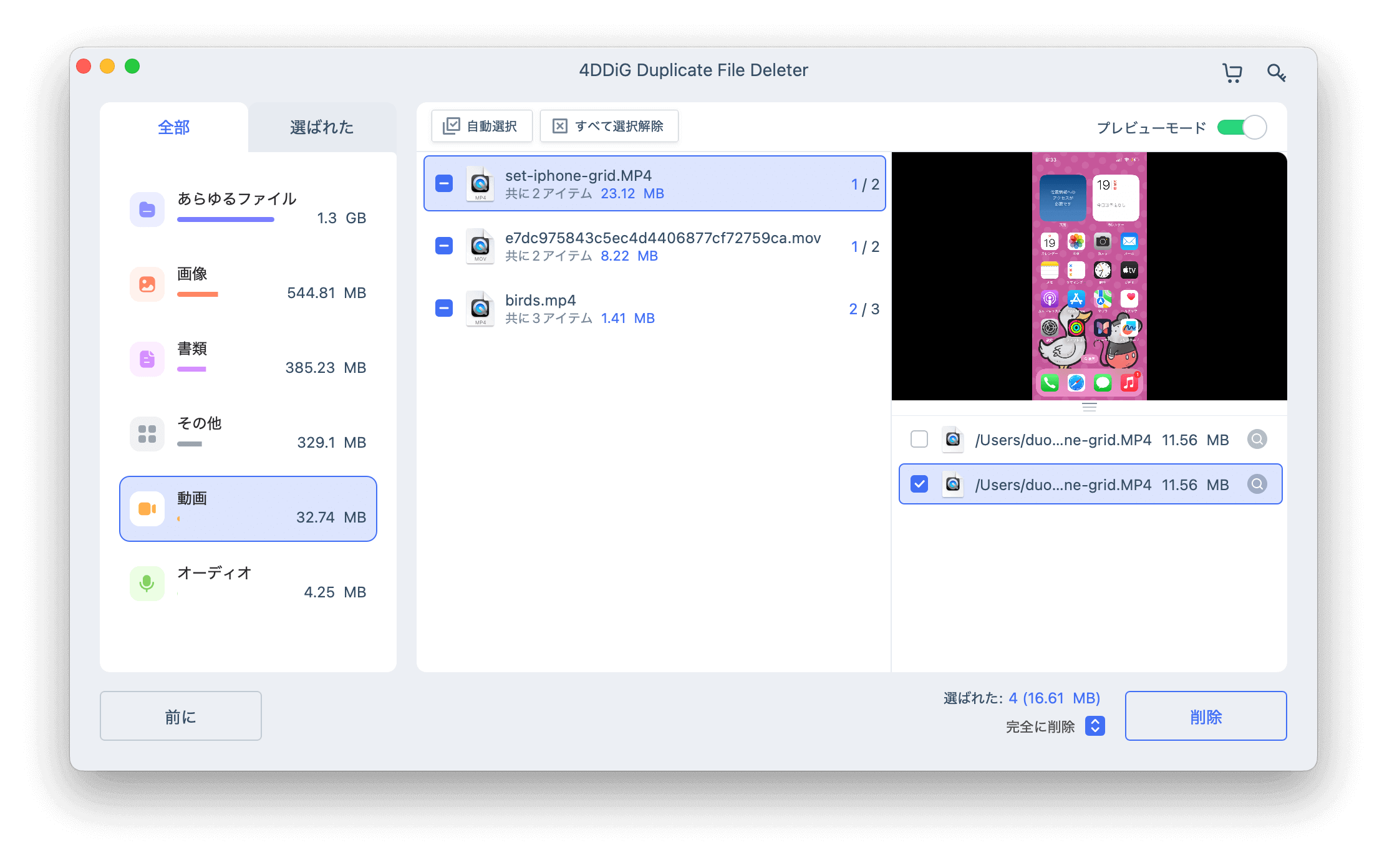Viewport: 1387px width, 863px height.
Task: Click the その他 grid icon
Action: click(x=147, y=434)
